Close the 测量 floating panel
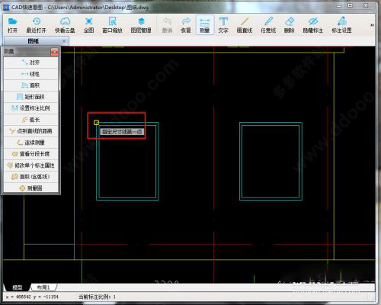Image resolution: width=381 pixels, height=305 pixels. tap(54, 52)
